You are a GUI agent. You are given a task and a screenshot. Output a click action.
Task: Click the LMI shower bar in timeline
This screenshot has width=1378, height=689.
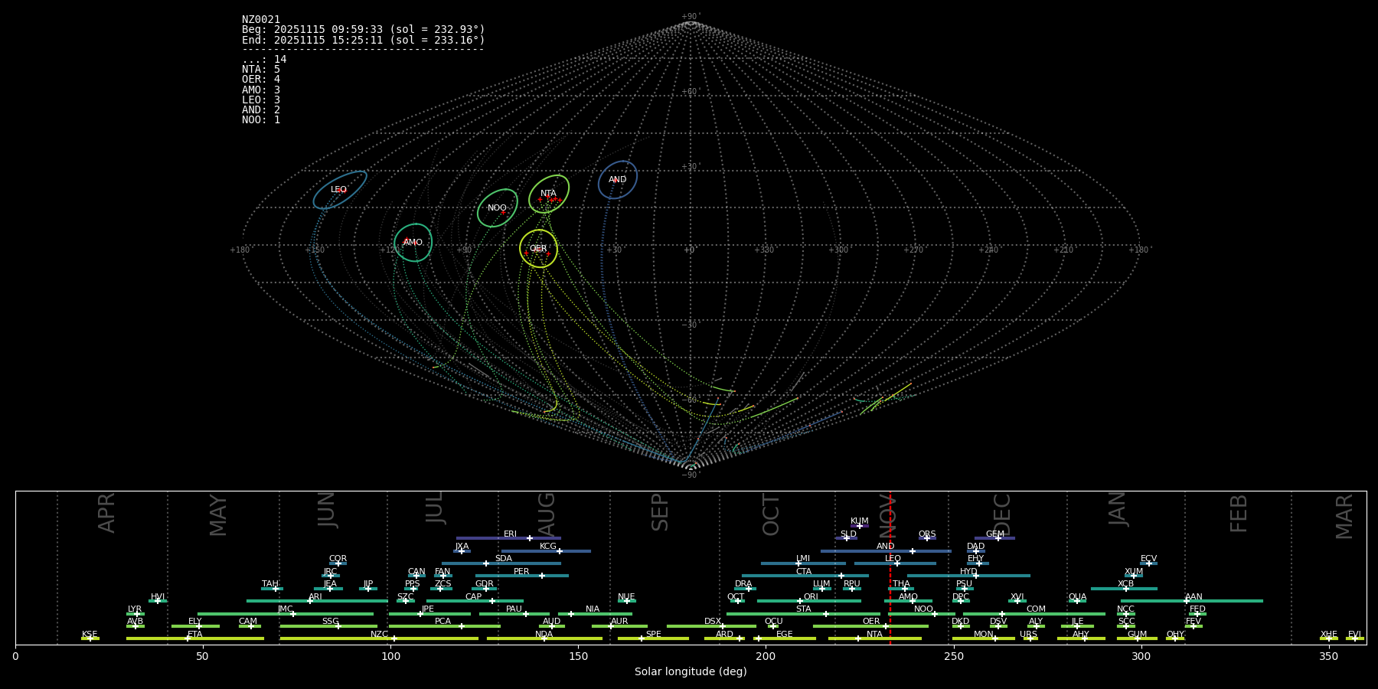[x=803, y=563]
